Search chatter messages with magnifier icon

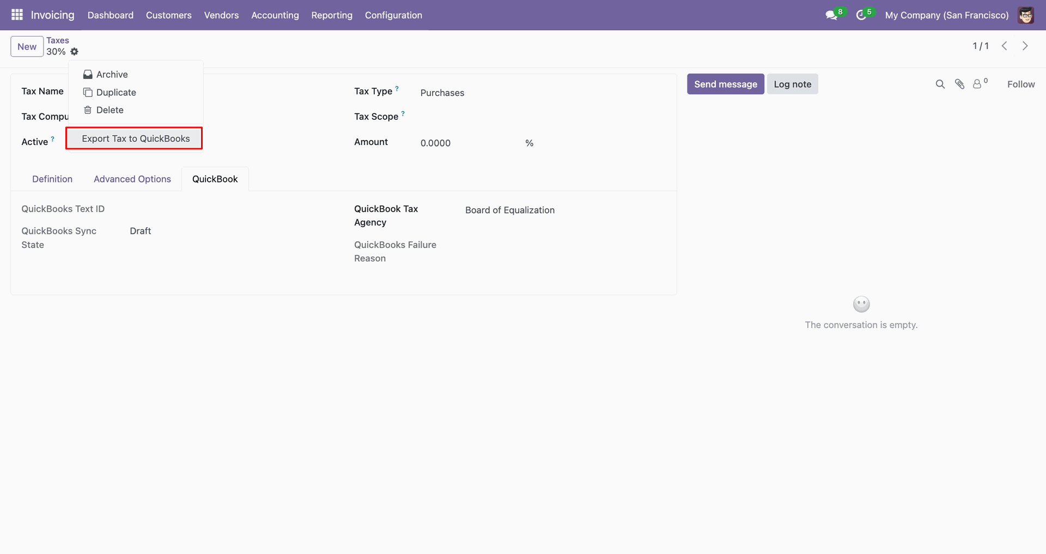click(x=940, y=84)
